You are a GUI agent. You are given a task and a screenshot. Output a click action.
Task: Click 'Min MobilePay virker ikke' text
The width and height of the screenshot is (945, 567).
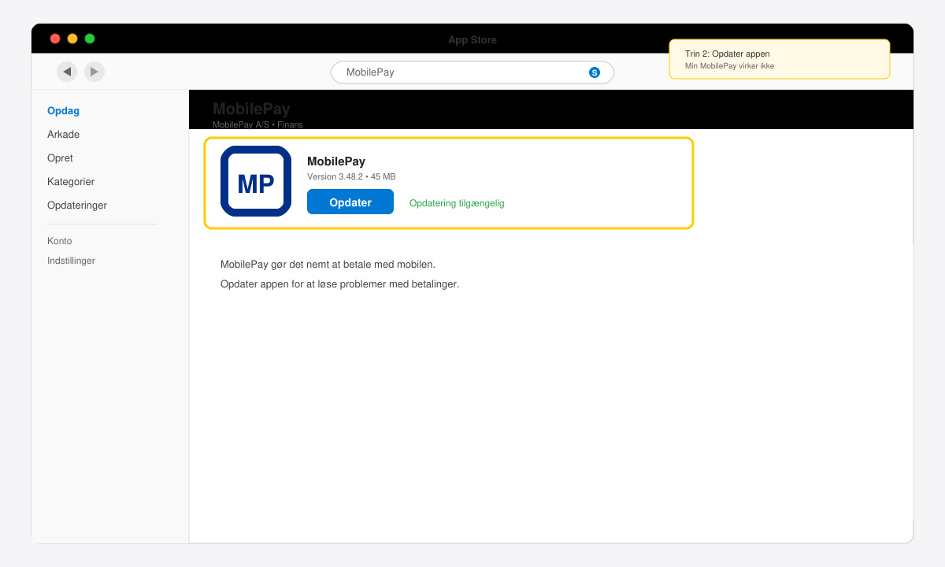729,66
